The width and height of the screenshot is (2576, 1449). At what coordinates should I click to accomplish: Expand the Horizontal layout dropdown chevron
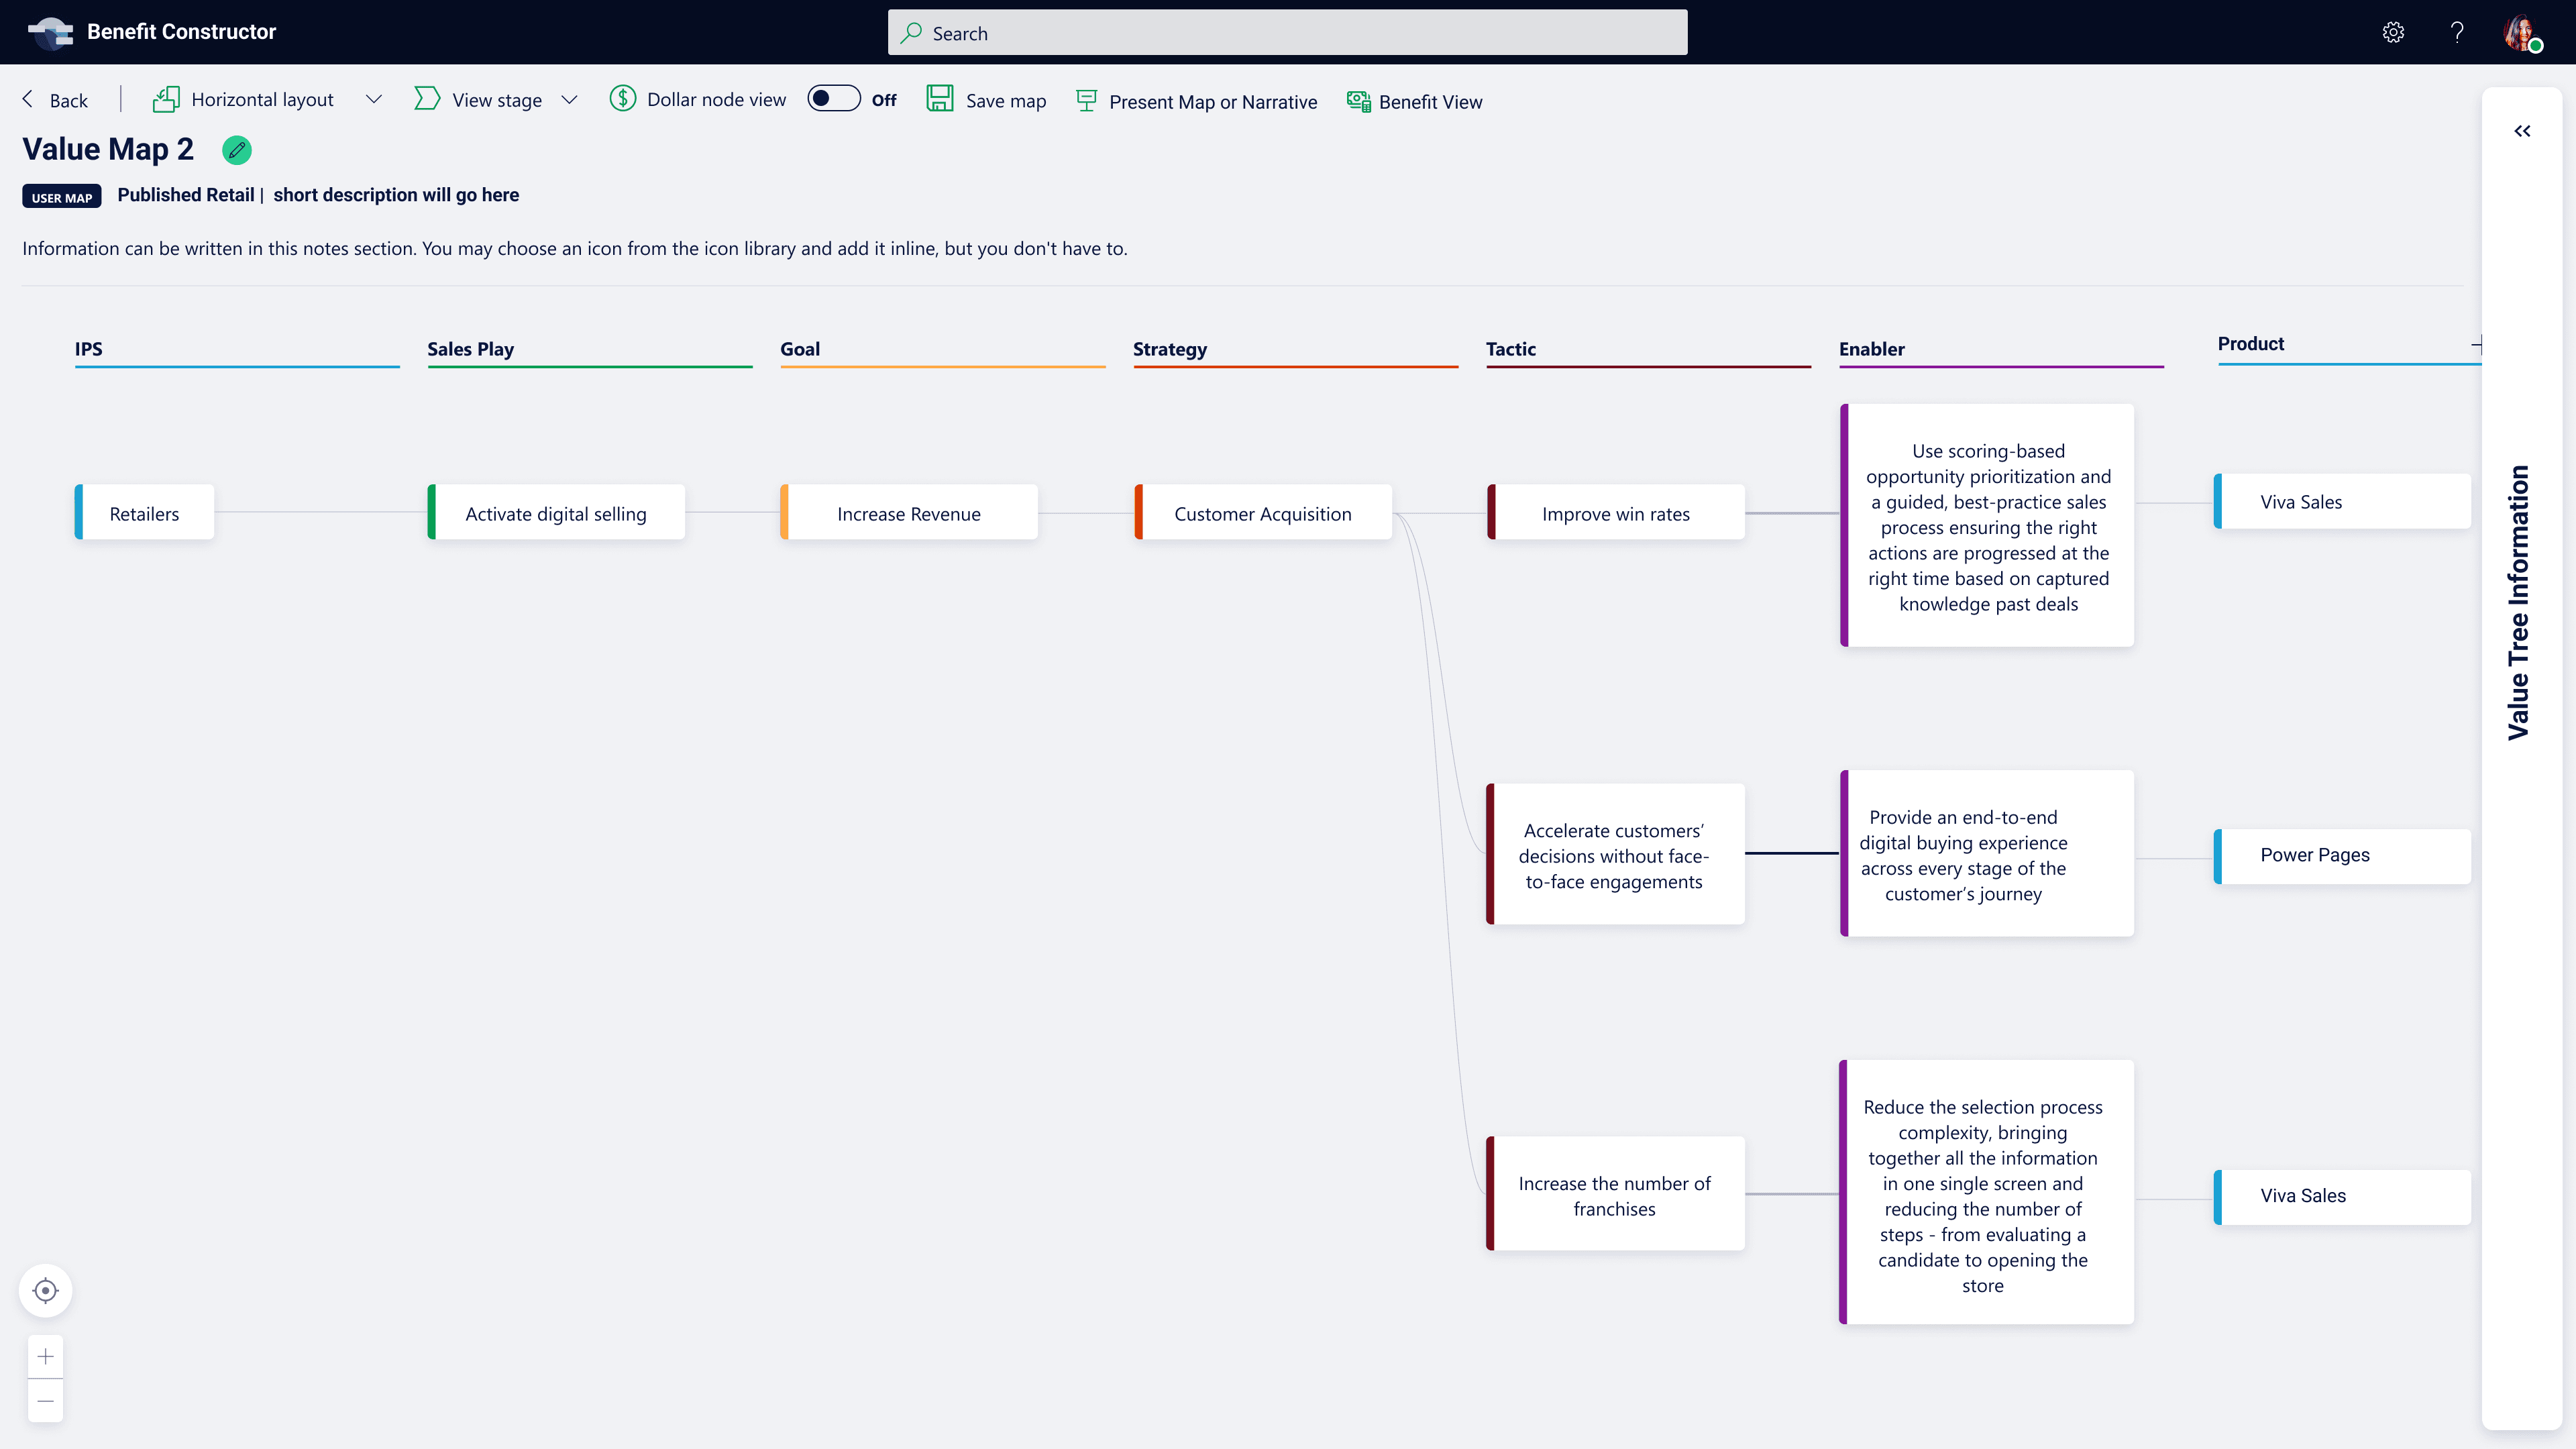click(x=373, y=99)
